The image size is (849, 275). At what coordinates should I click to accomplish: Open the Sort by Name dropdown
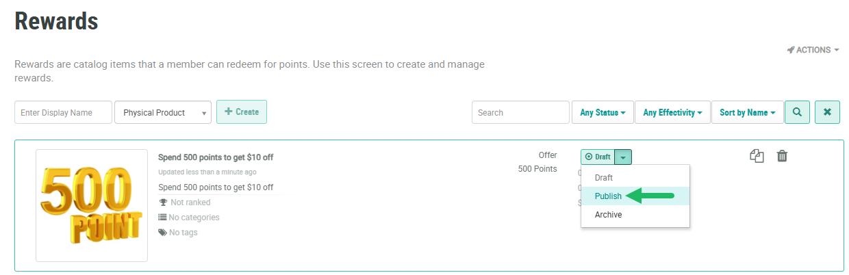click(x=747, y=113)
